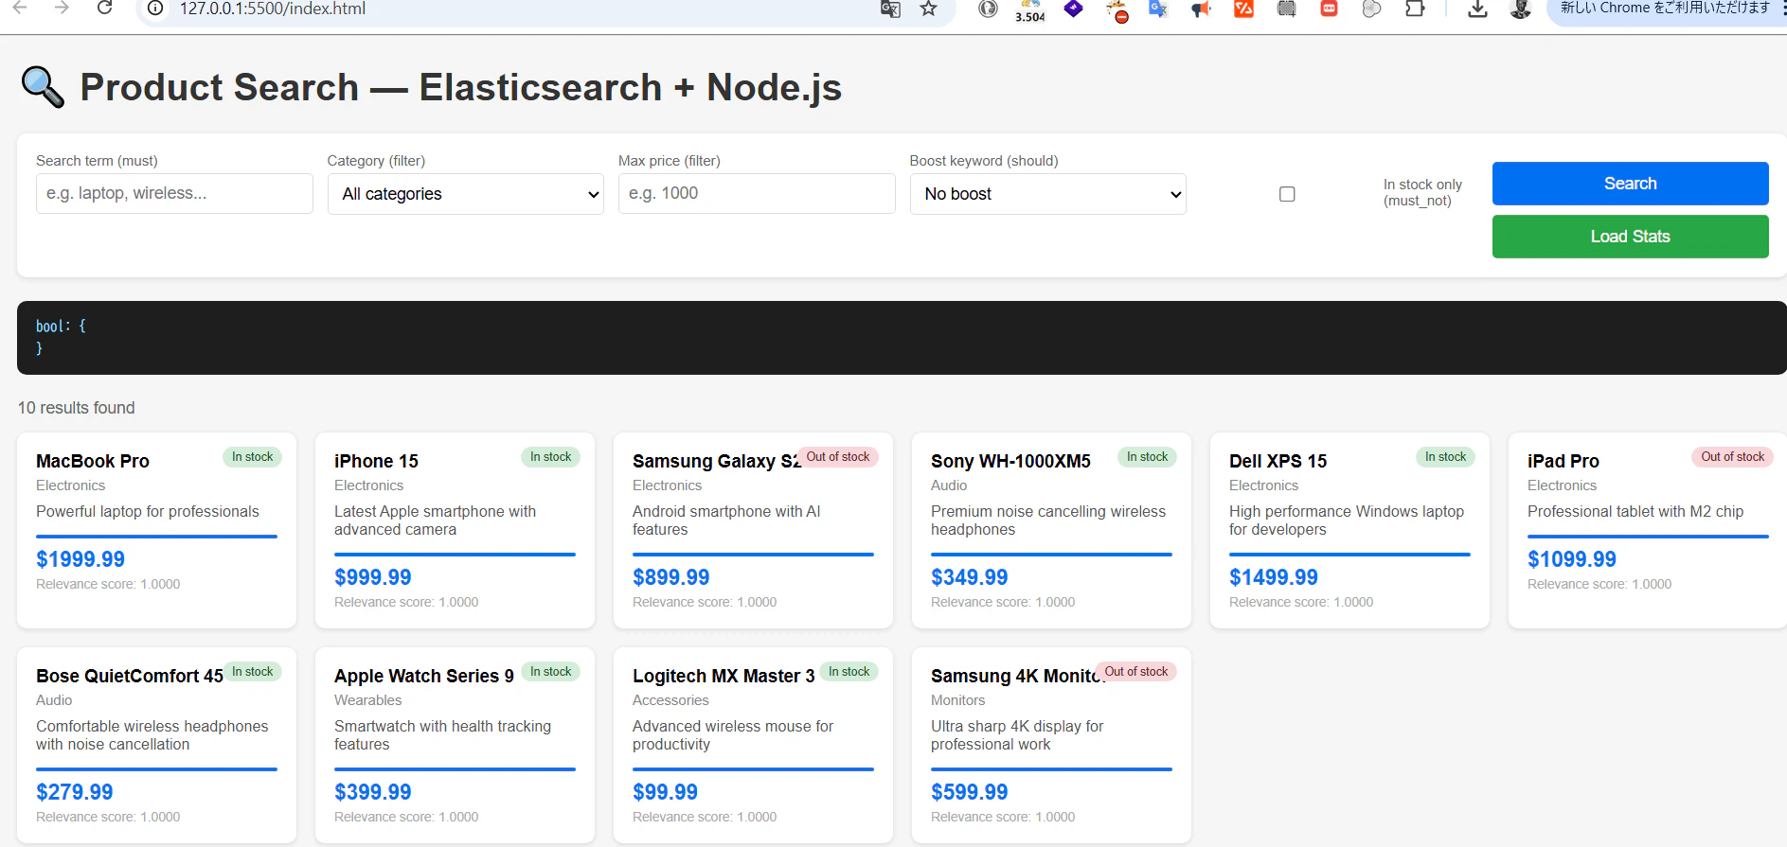Open the Extensions puzzle piece menu
This screenshot has width=1787, height=847.
[1415, 9]
